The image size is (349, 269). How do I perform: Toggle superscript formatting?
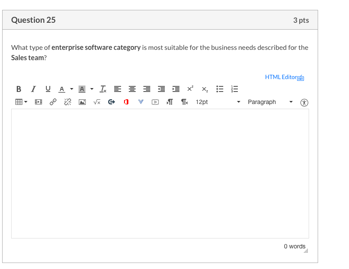(190, 89)
